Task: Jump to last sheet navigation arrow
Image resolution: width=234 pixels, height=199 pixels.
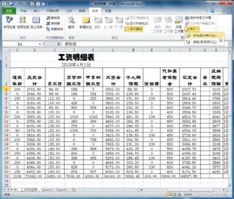Action: click(x=15, y=190)
